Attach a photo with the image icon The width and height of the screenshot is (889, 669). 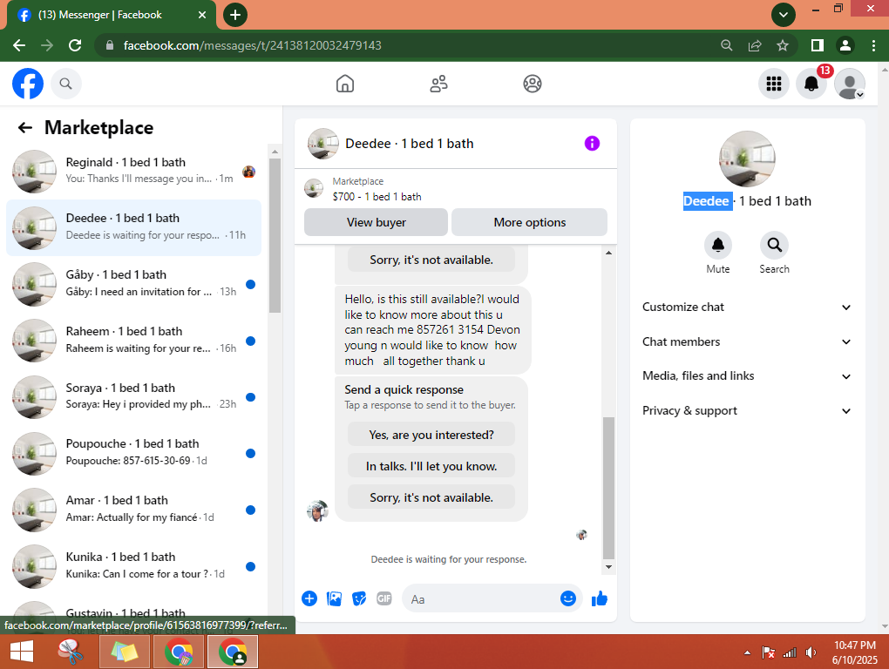coord(334,598)
